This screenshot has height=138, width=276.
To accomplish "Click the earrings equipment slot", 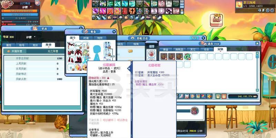I will click(x=86, y=46).
